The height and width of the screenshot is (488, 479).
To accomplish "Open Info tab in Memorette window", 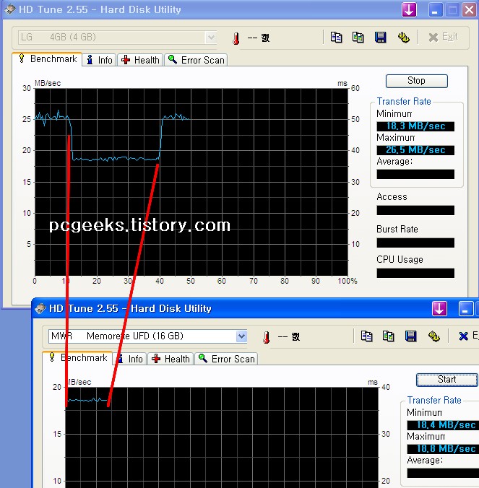I will pos(130,359).
